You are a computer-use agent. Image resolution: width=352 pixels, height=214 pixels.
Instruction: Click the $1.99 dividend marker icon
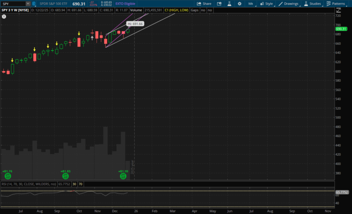click(123, 176)
